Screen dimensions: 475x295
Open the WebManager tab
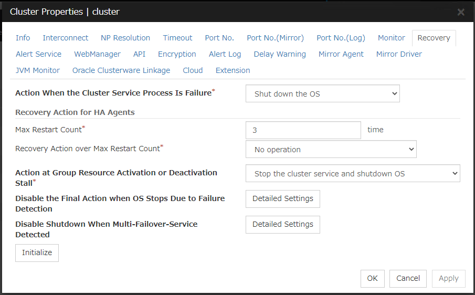pyautogui.click(x=97, y=54)
